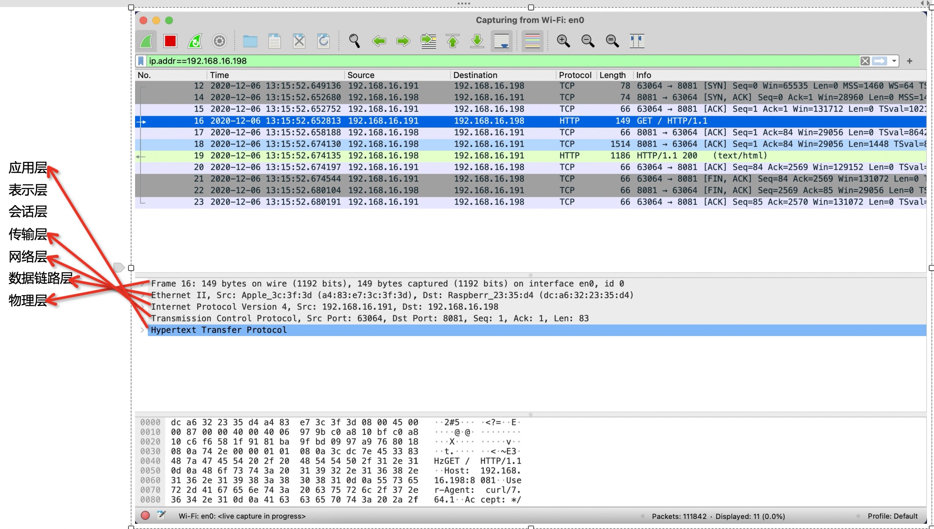This screenshot has width=934, height=529.
Task: Toggle the filter bookmark menu
Action: (x=141, y=61)
